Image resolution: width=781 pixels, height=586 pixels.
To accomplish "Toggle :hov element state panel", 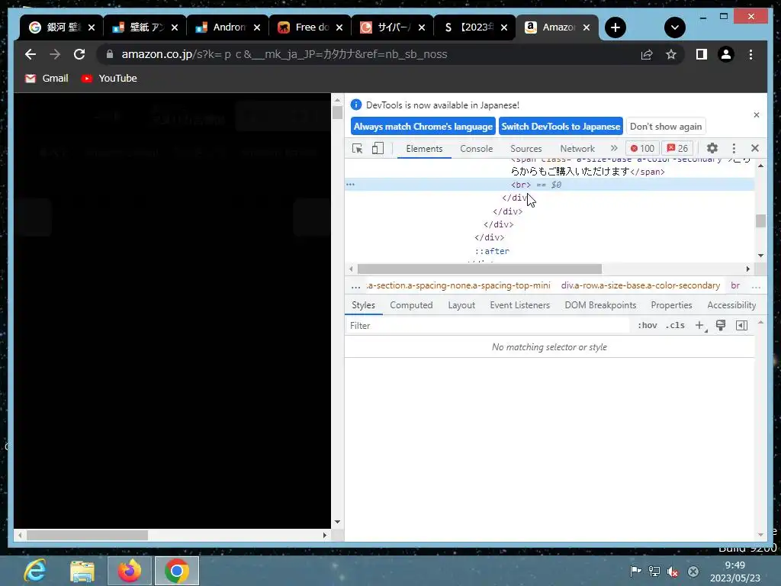I will click(647, 325).
